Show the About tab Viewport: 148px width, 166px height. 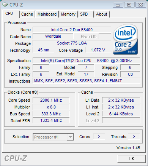(x=102, y=14)
